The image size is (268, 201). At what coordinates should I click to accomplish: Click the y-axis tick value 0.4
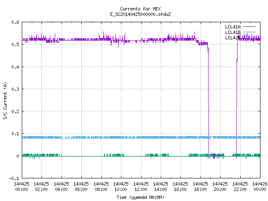pyautogui.click(x=15, y=67)
